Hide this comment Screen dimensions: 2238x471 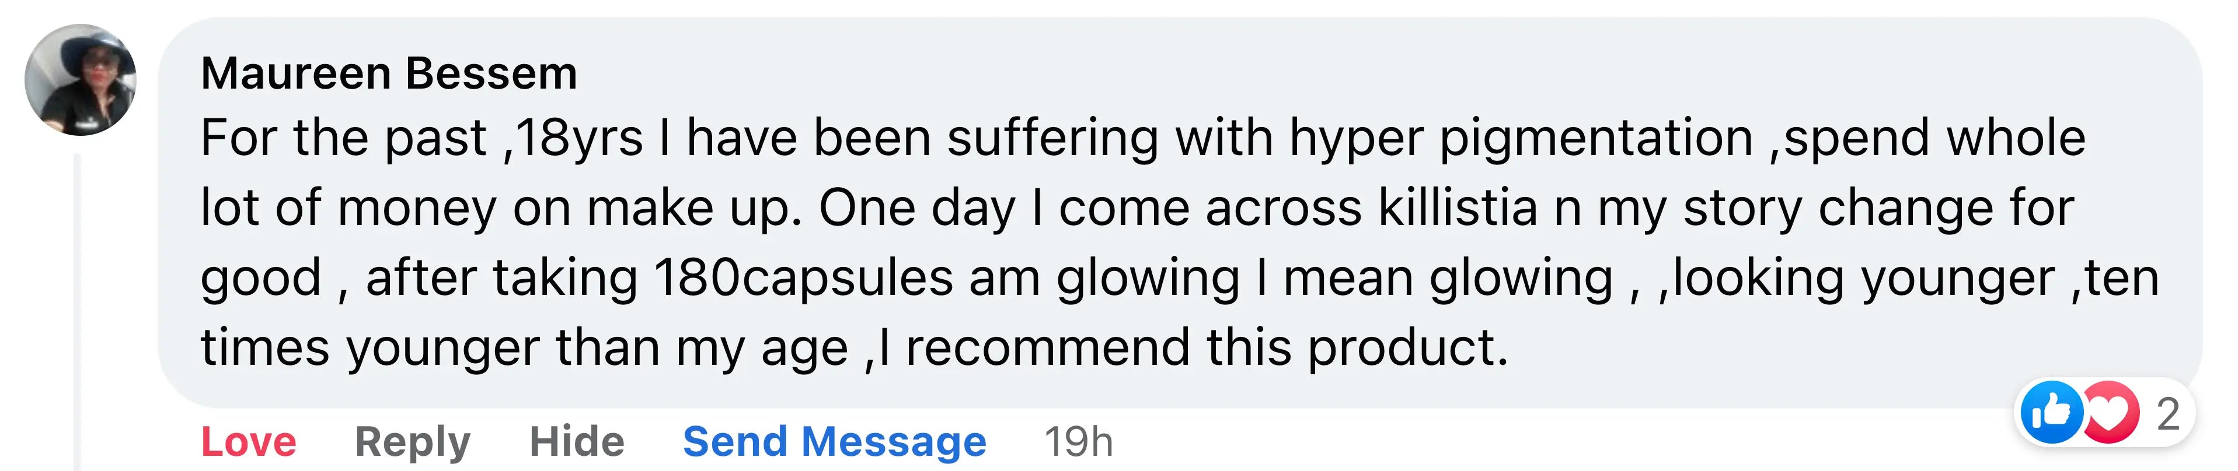pyautogui.click(x=577, y=441)
